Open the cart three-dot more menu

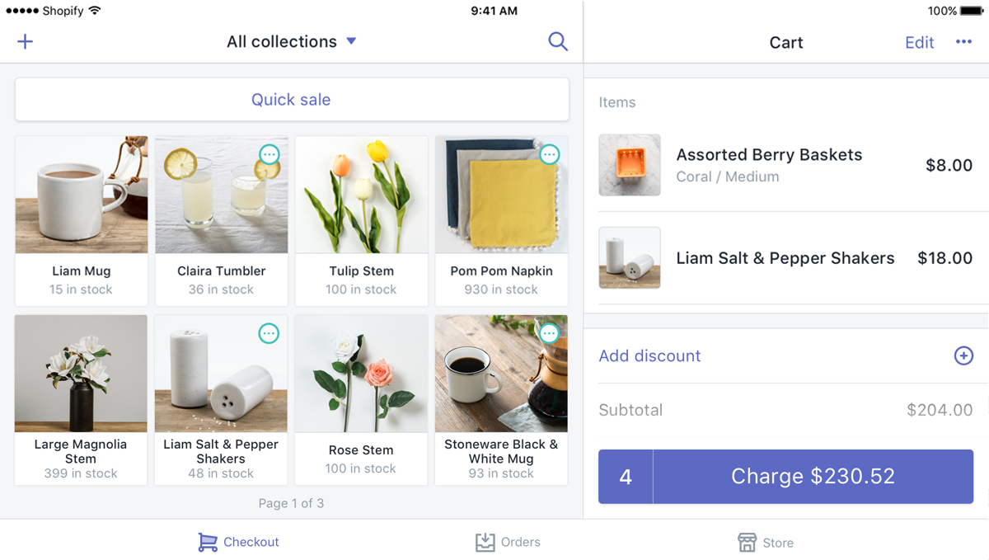click(963, 42)
